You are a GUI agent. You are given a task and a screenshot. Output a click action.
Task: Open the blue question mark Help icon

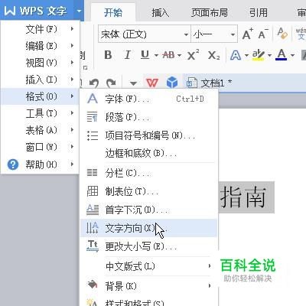(x=13, y=164)
